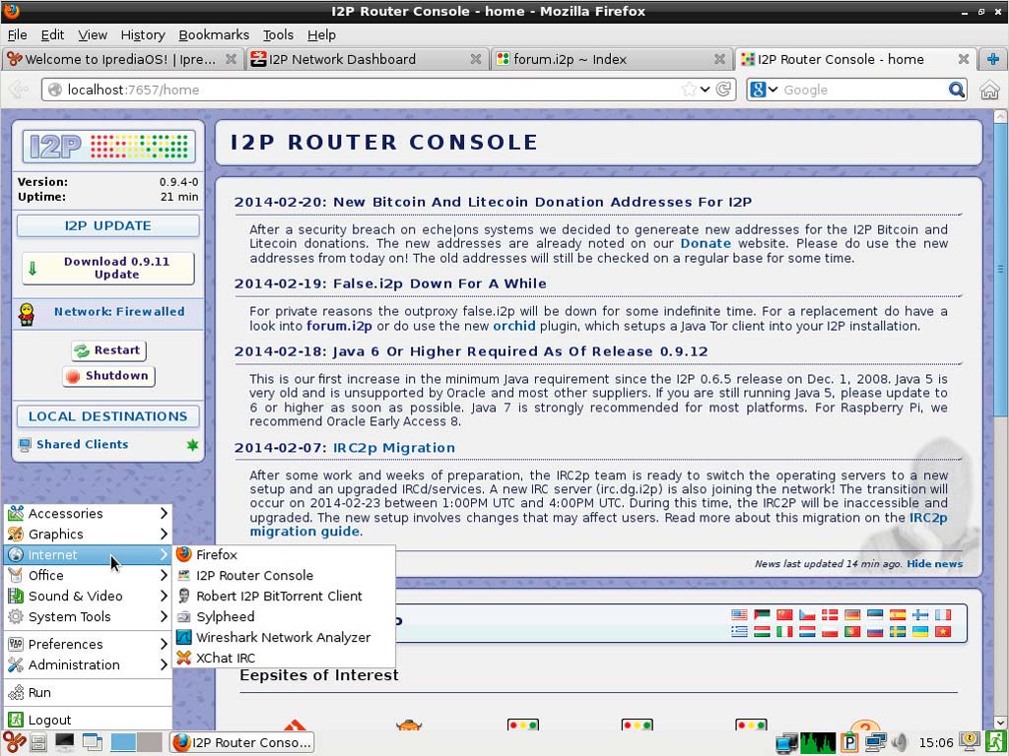Click the I2P logo in the sidebar
The height and width of the screenshot is (756, 1009).
[x=108, y=146]
